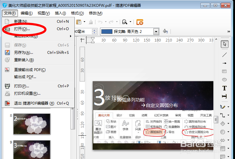Expand the Basic shapes options arrow
This screenshot has height=159, width=235.
click(229, 123)
